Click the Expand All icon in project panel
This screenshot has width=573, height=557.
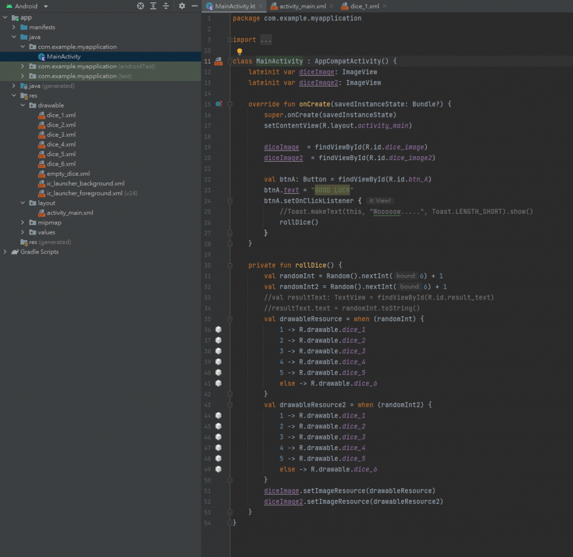click(153, 6)
